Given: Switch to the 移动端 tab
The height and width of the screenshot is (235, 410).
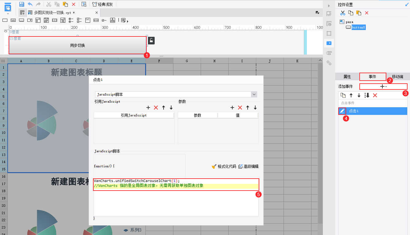Looking at the screenshot, I should [x=397, y=77].
